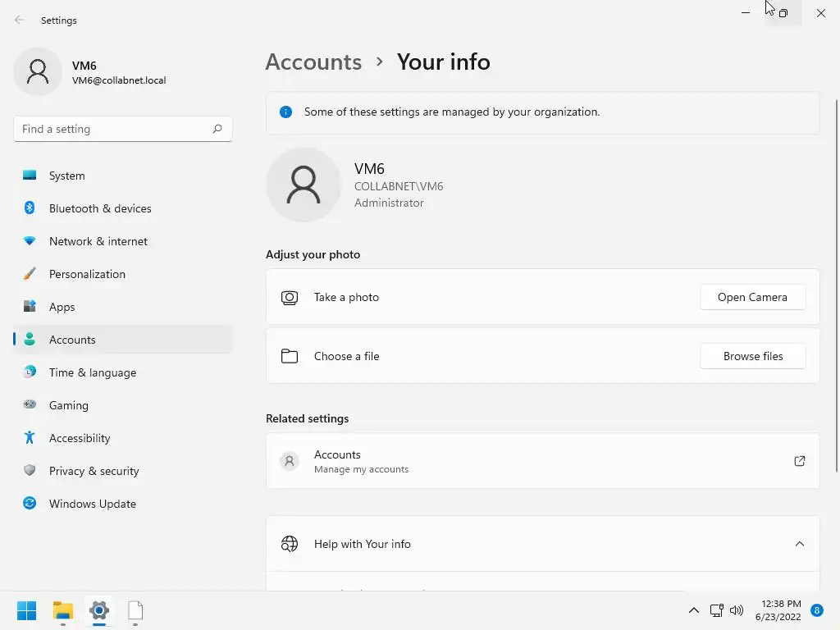Open File Explorer from the taskbar
Viewport: 840px width, 630px height.
point(63,610)
